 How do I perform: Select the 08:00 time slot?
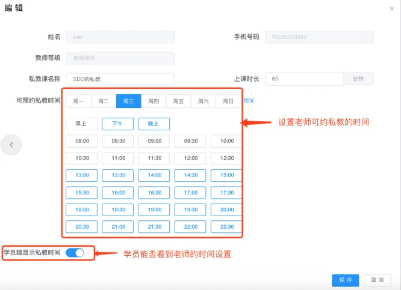[81, 141]
